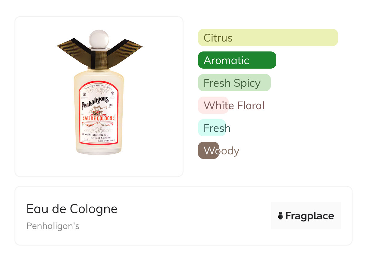Image resolution: width=367 pixels, height=260 pixels.
Task: Select the mint Fresh accord bar
Action: [x=212, y=128]
